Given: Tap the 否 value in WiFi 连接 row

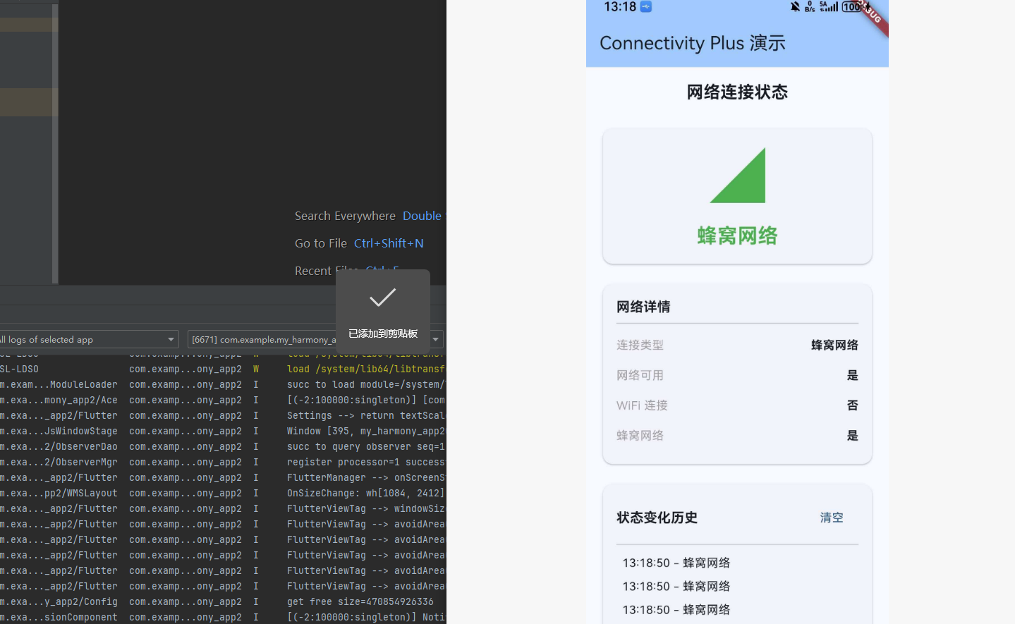Looking at the screenshot, I should tap(852, 405).
